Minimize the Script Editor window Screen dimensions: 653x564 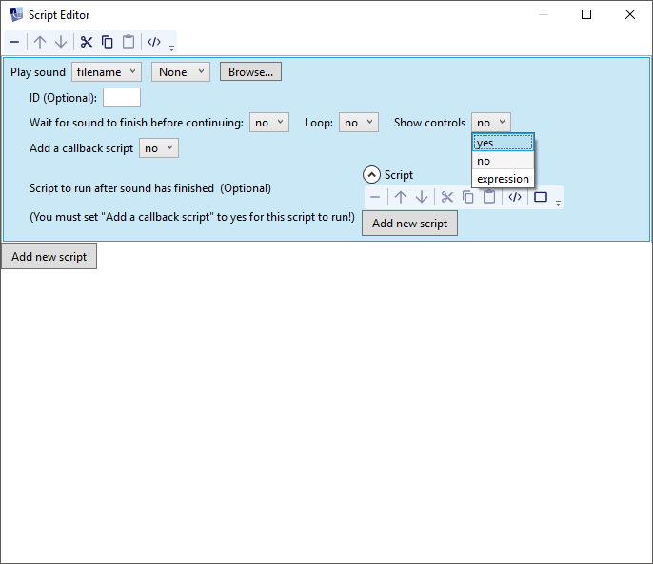pyautogui.click(x=543, y=14)
